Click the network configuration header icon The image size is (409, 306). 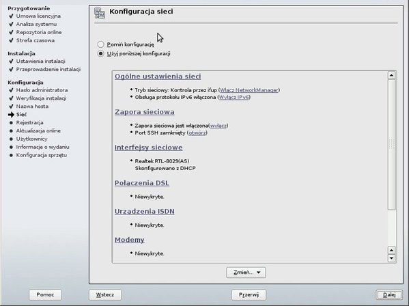(100, 13)
